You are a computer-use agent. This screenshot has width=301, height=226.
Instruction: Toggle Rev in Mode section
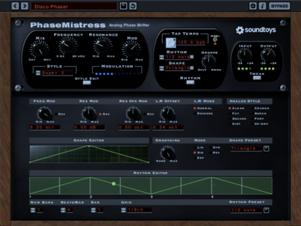[x=214, y=153]
